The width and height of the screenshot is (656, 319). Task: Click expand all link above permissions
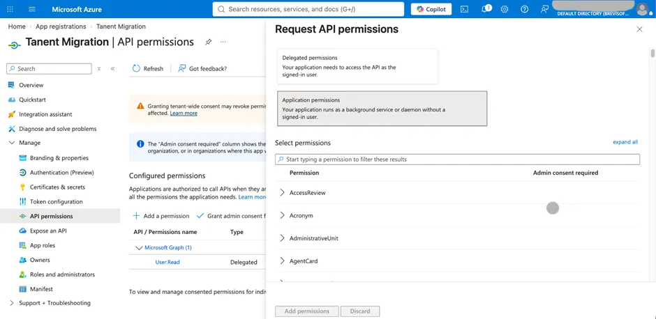[x=625, y=142]
